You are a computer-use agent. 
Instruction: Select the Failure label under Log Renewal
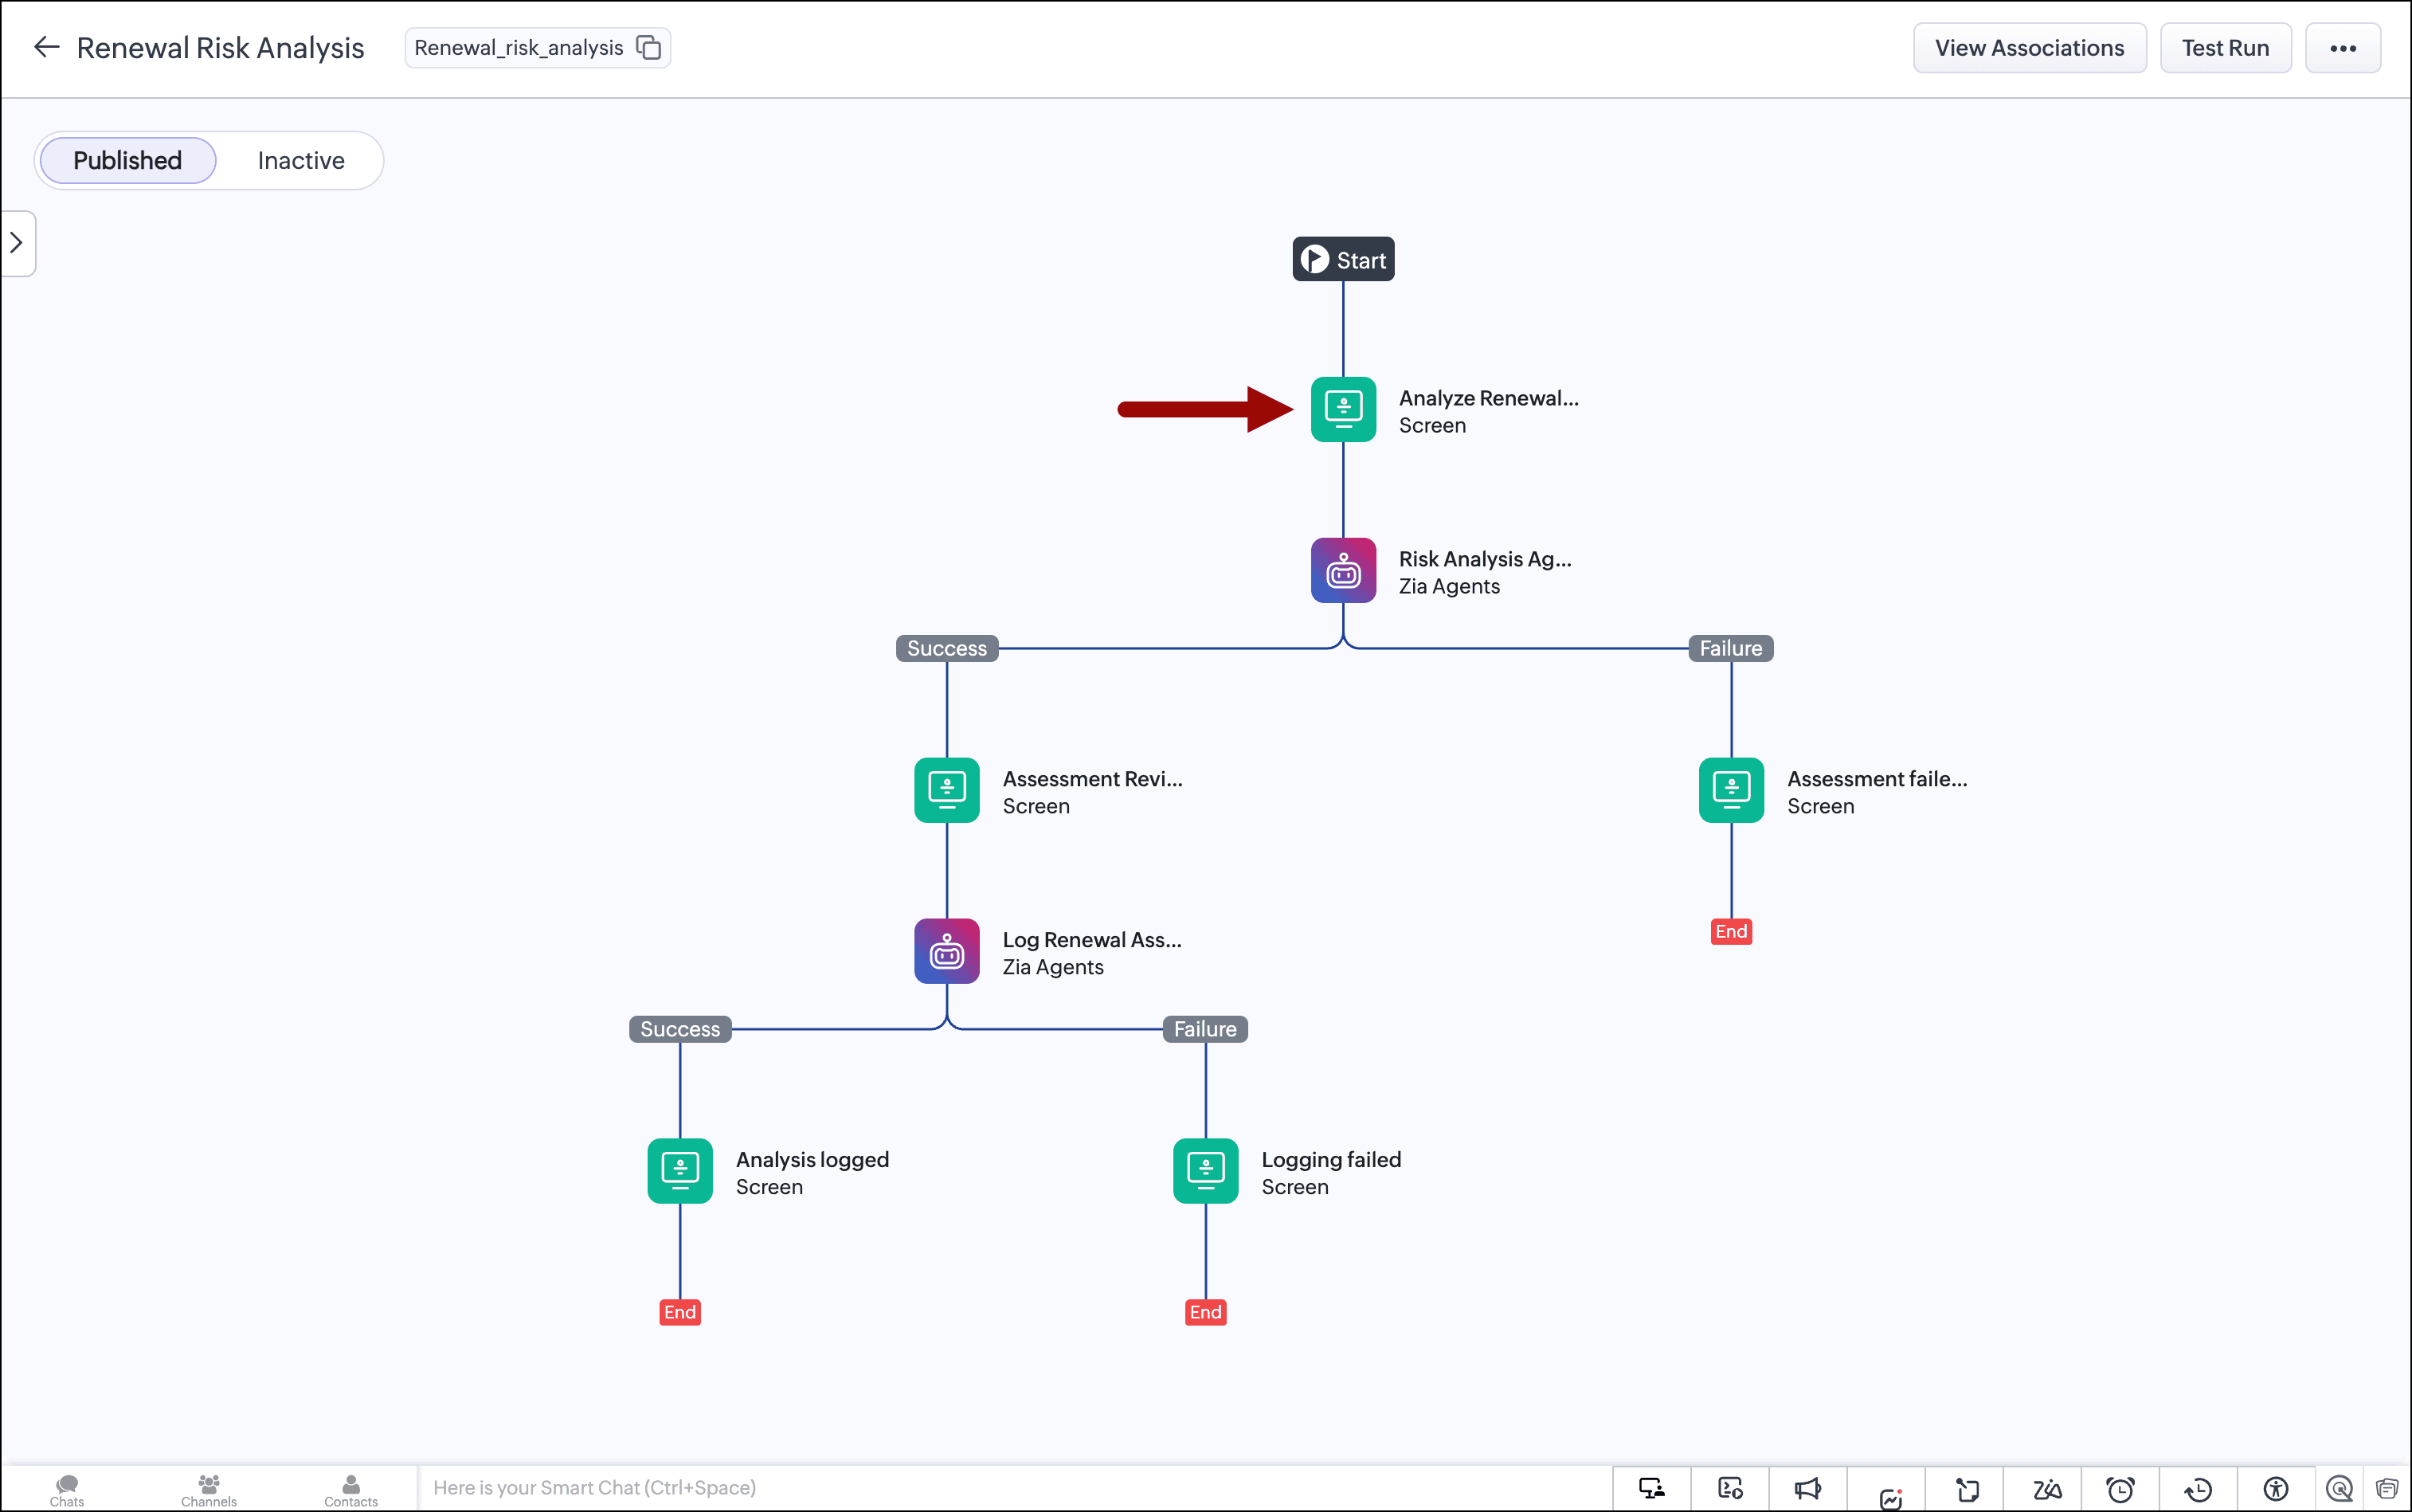tap(1204, 1029)
